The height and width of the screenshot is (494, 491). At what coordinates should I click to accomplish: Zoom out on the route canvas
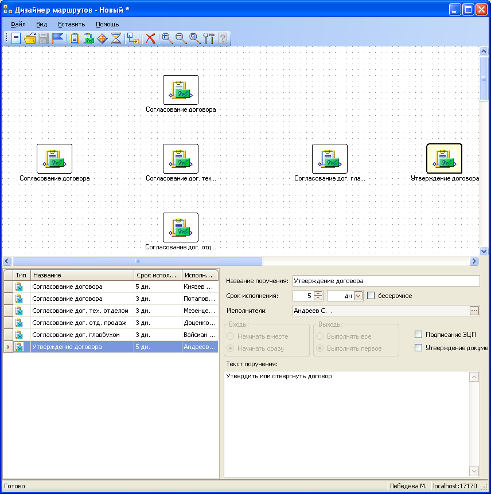(181, 38)
